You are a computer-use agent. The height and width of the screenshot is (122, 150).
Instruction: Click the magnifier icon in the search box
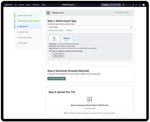[103, 5]
